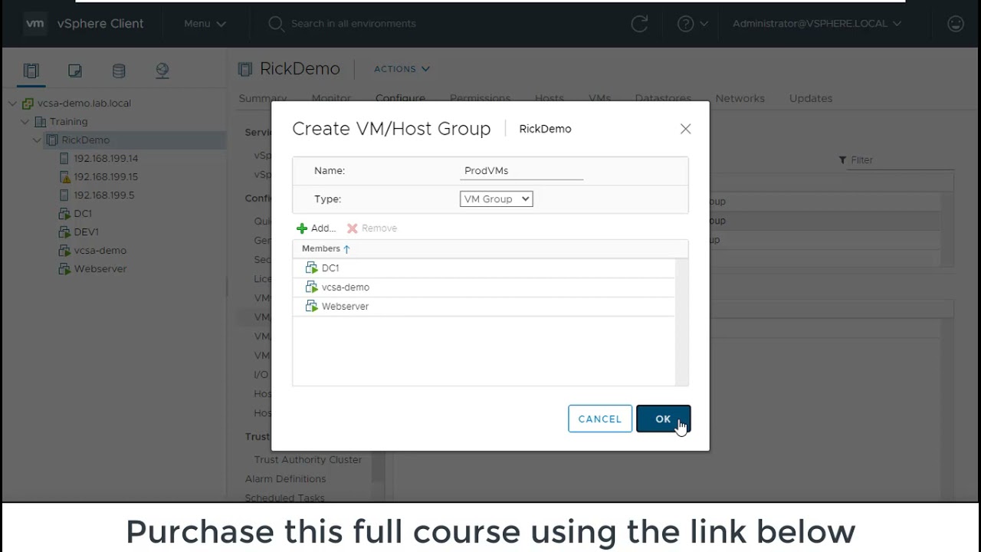981x552 pixels.
Task: Click the RickDemo cluster icon in the tree
Action: (52, 140)
